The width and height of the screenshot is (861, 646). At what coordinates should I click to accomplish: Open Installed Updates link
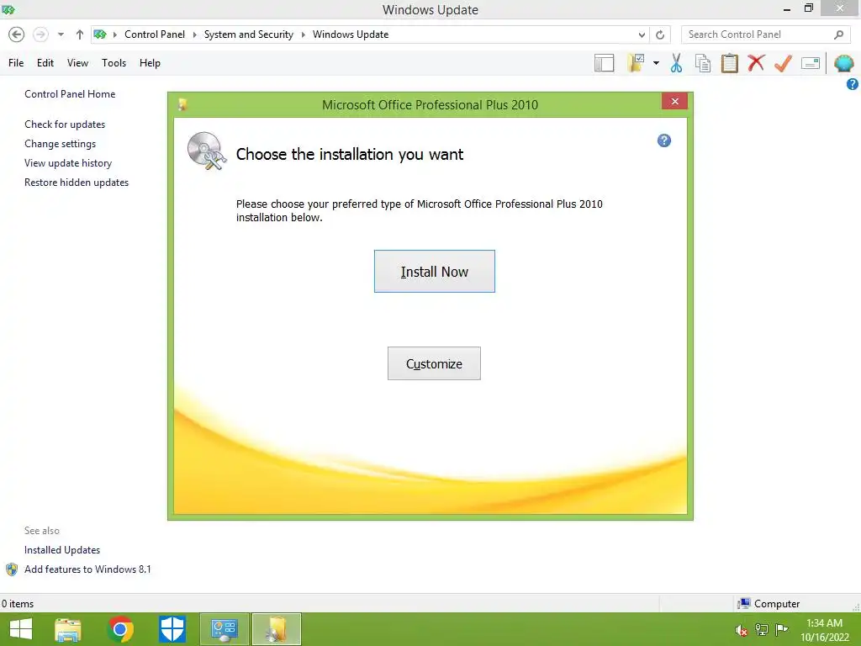[x=62, y=550]
